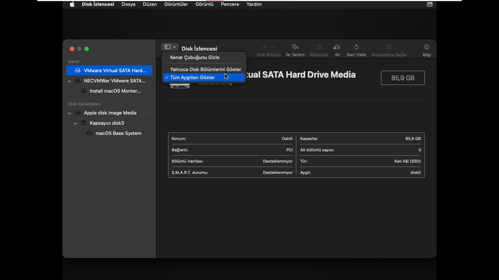
Task: Click the menu bar icon at top right
Action: point(430,4)
